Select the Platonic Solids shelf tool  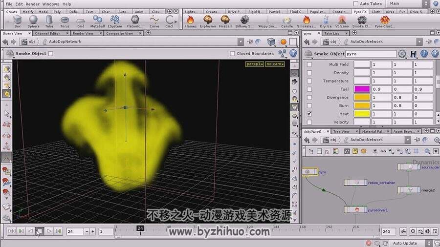point(135,21)
